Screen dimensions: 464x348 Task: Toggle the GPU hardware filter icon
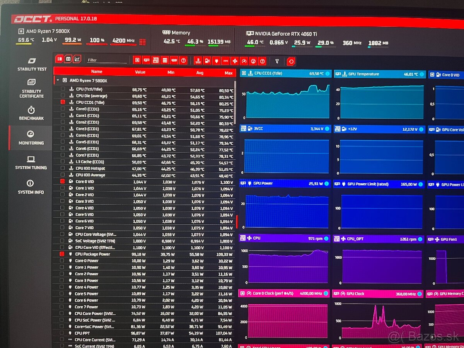click(147, 60)
